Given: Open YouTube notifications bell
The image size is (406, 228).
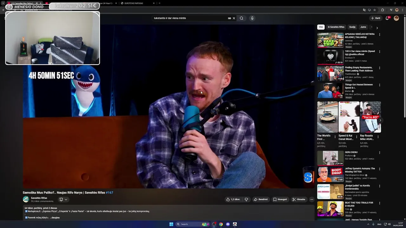Looking at the screenshot, I should pyautogui.click(x=387, y=18).
